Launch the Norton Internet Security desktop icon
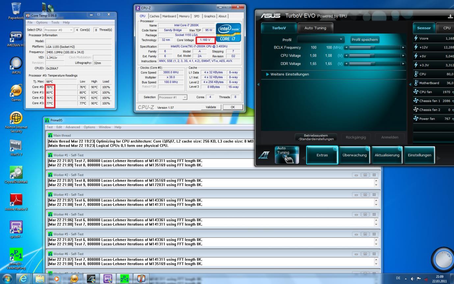 click(x=16, y=122)
